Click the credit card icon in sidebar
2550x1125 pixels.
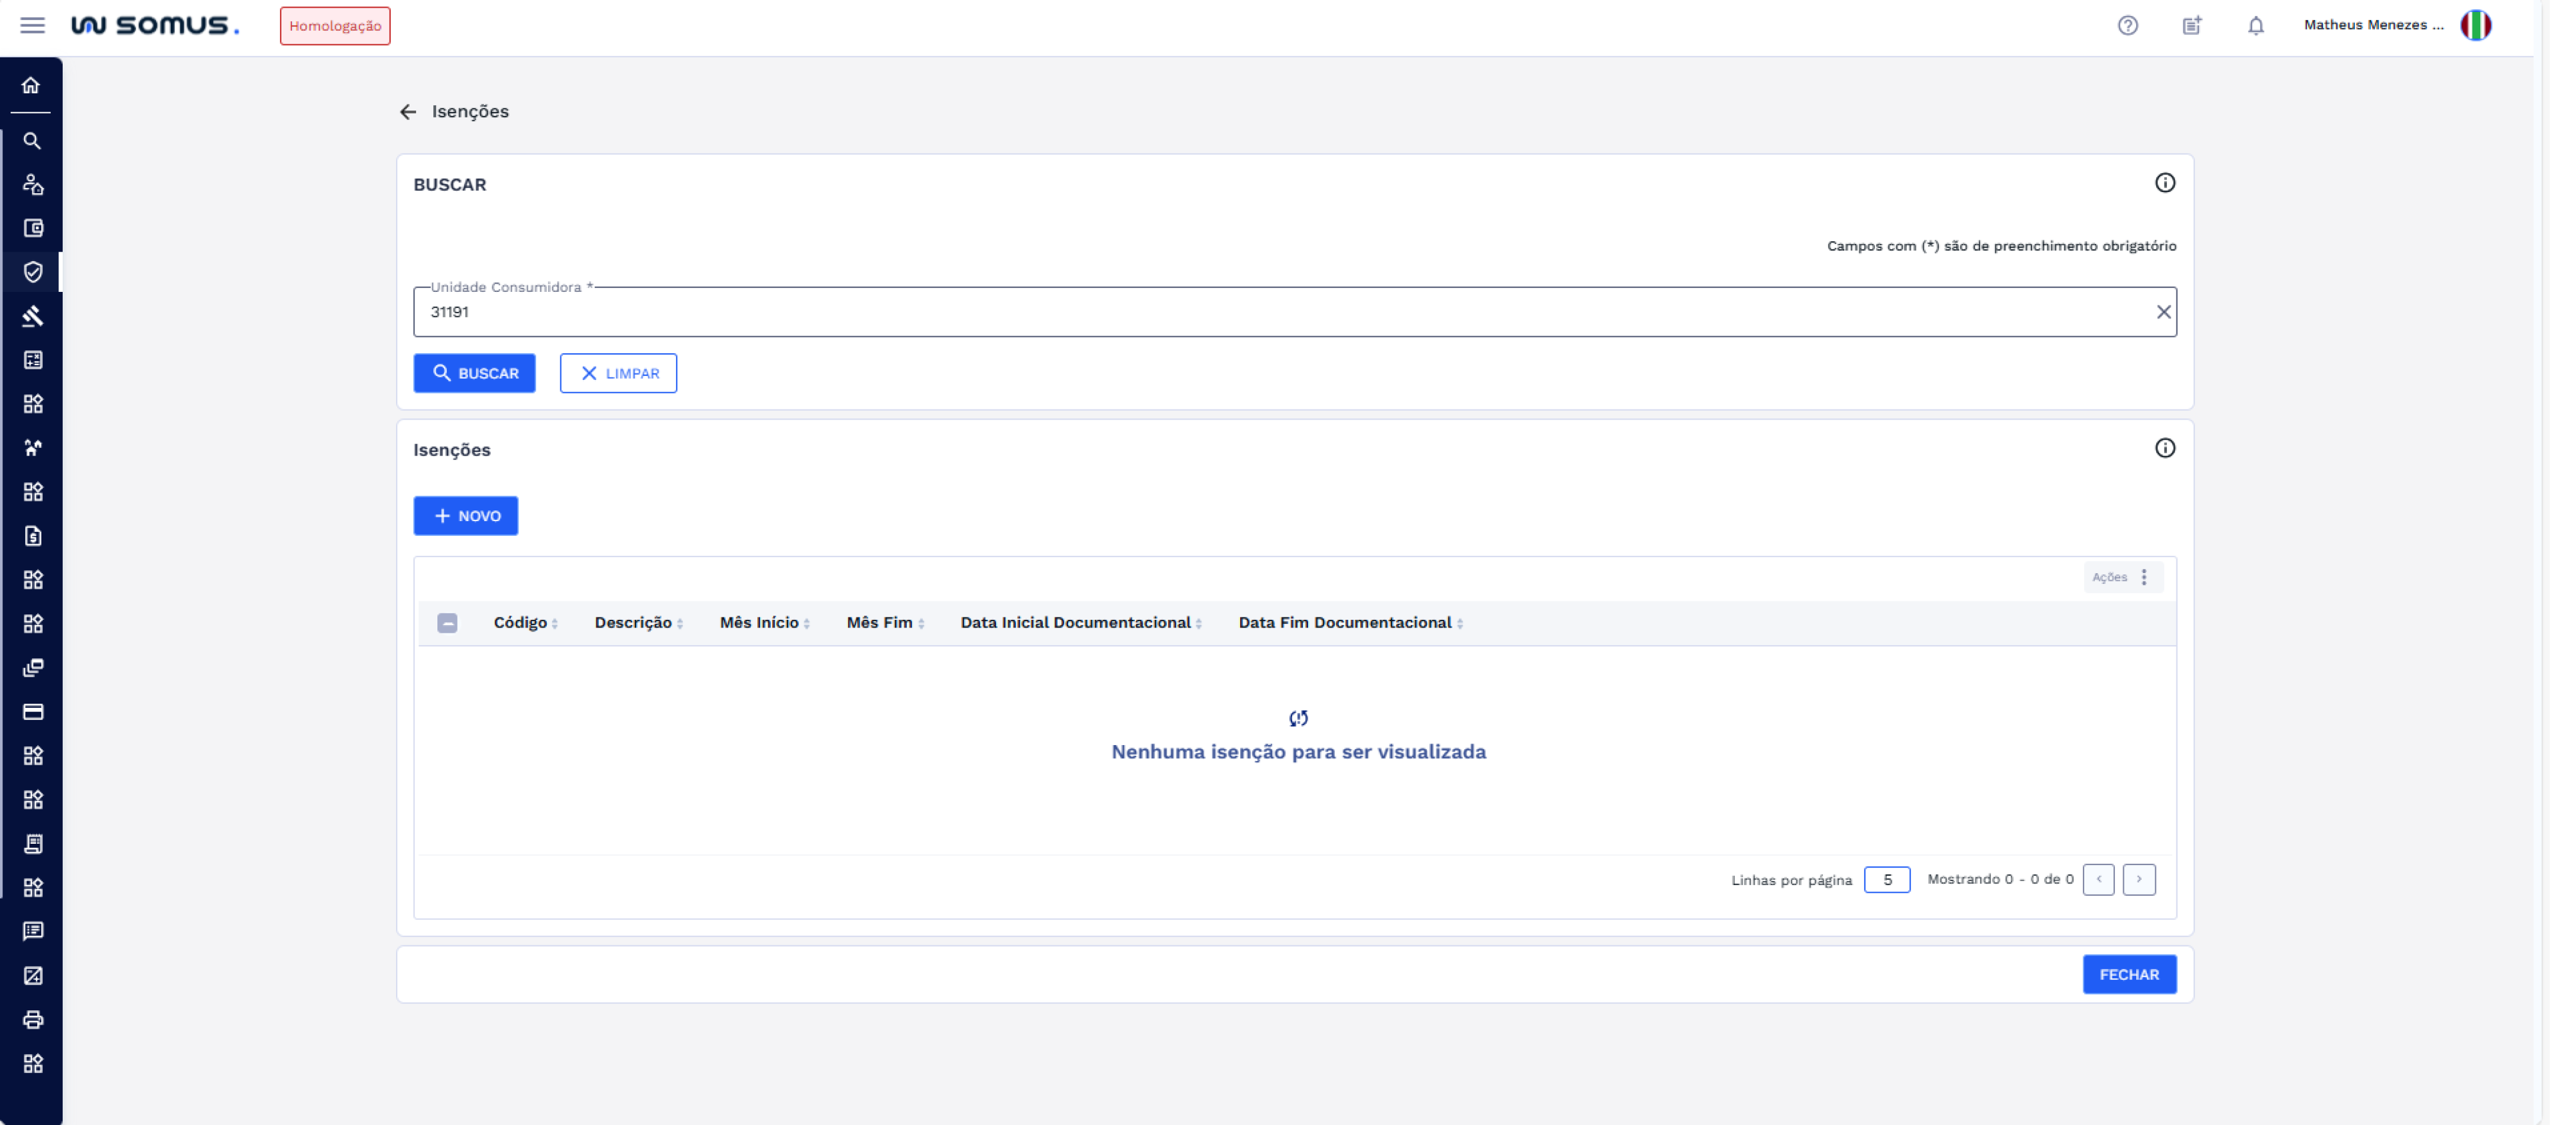[x=33, y=711]
